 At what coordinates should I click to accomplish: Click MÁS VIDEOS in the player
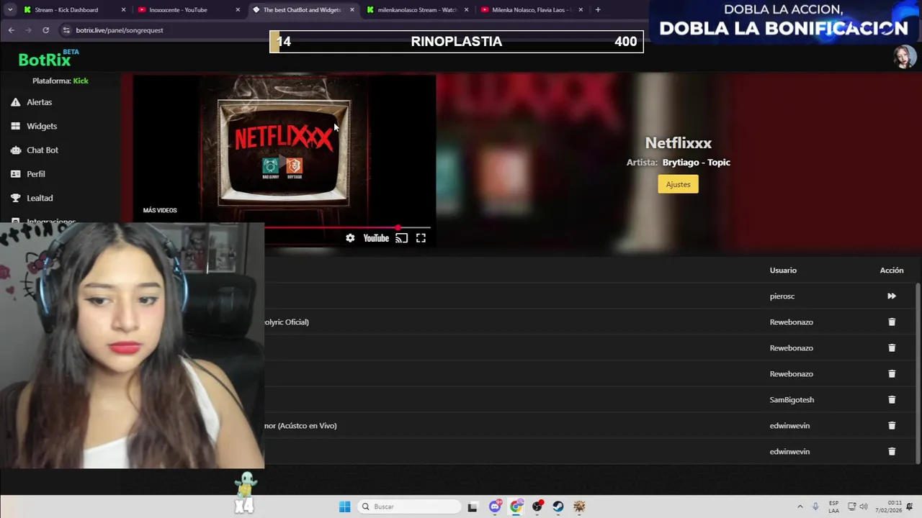click(160, 210)
